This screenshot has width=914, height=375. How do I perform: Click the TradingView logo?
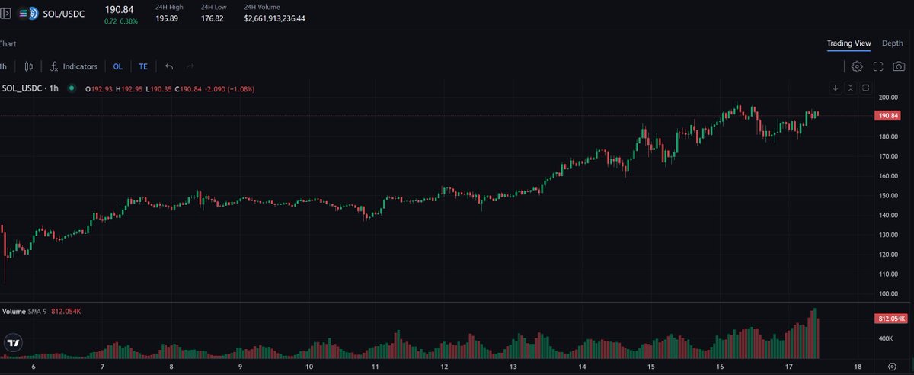(13, 344)
